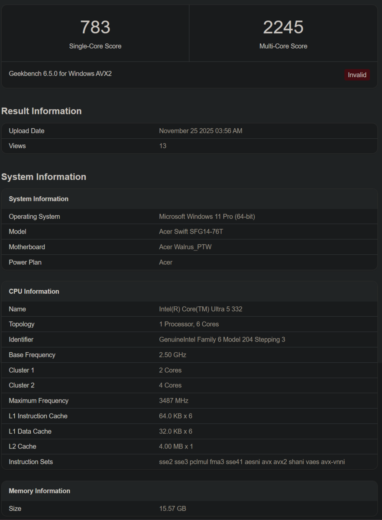This screenshot has height=520, width=382.
Task: Click the Geekbench 6.5.0 for Windows AVX2 text
Action: point(60,74)
